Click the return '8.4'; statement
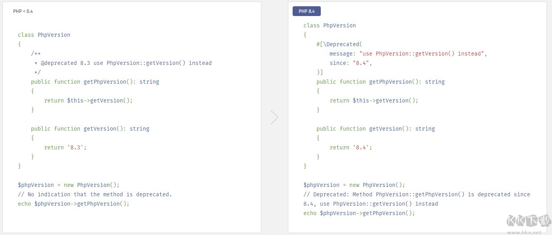 click(351, 147)
